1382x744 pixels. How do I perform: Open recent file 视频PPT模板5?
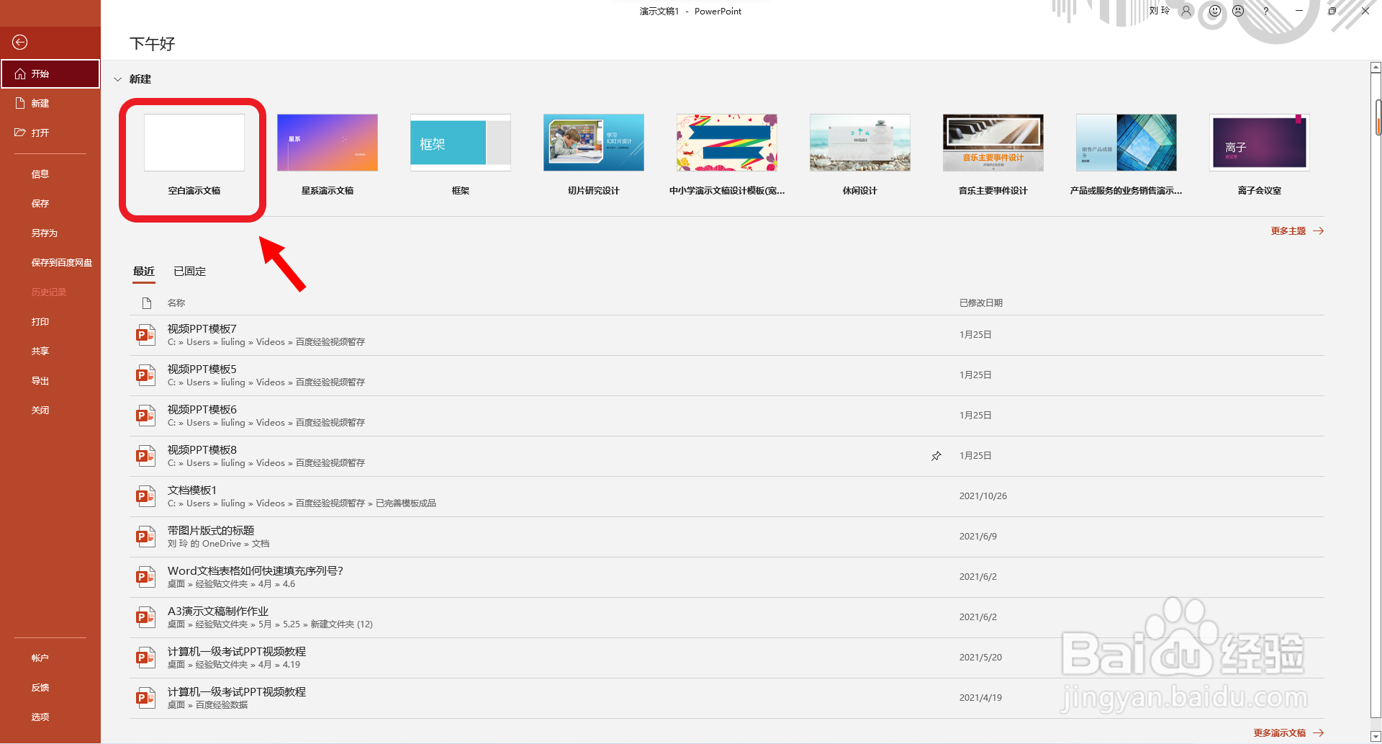(727, 375)
